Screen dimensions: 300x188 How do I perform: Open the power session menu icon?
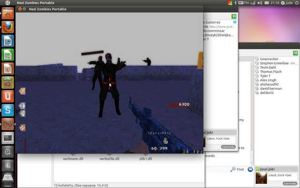(x=296, y=3)
